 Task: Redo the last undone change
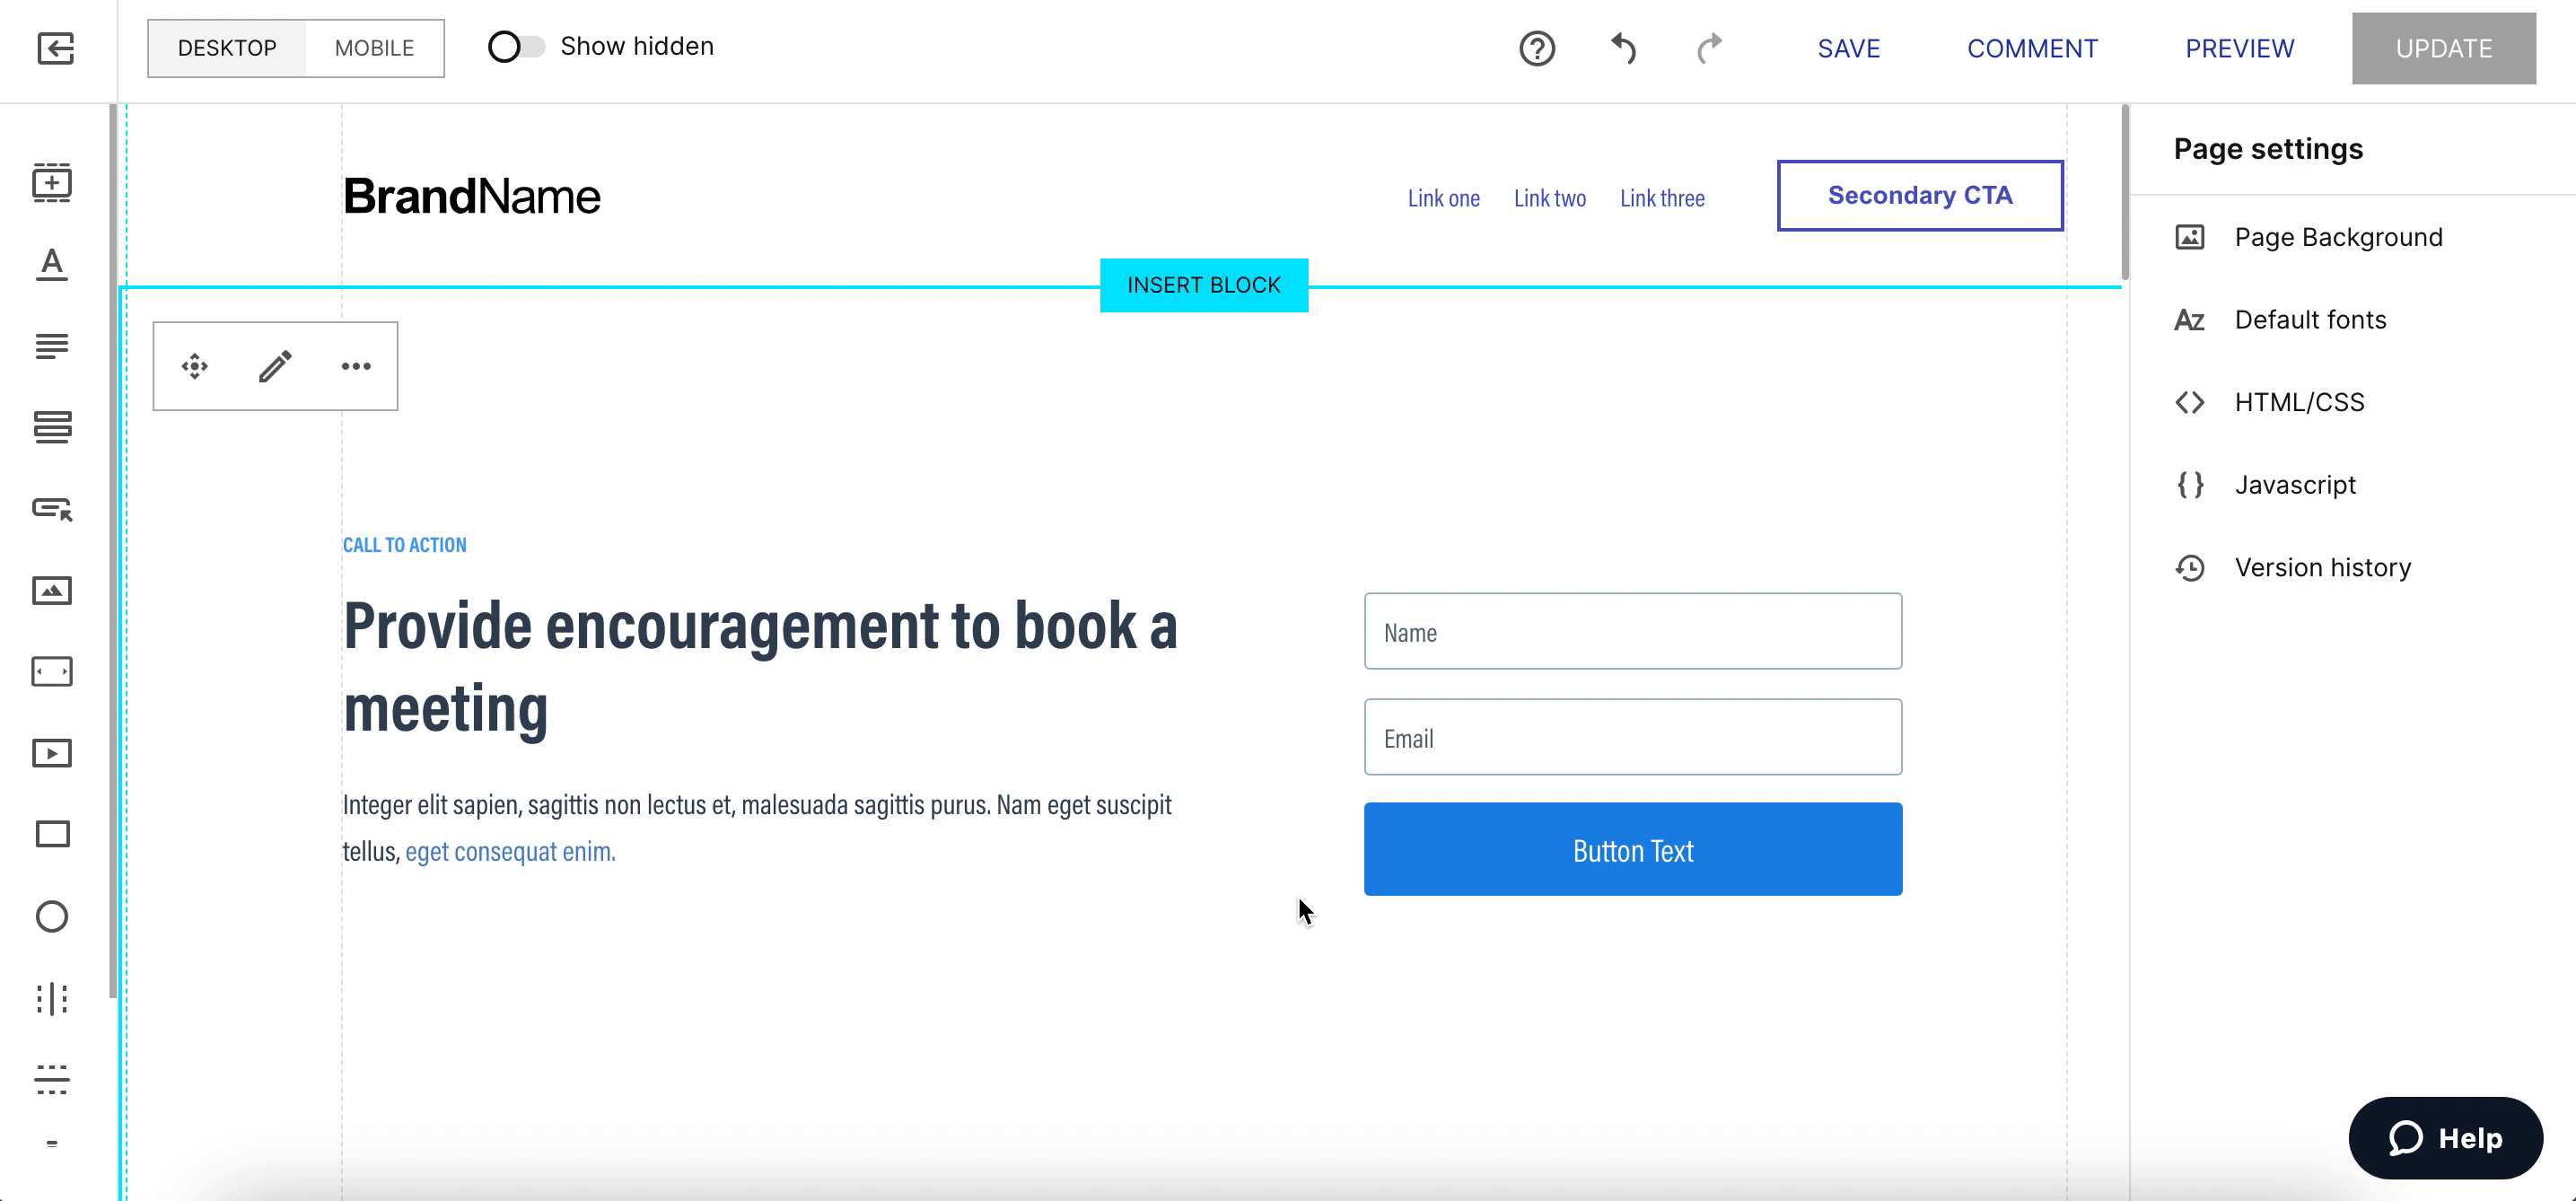pos(1709,48)
